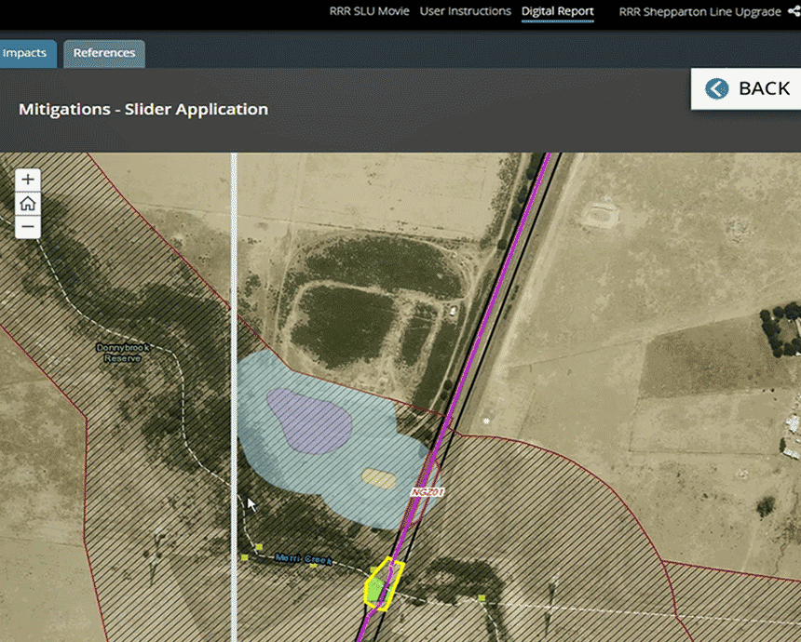Zoom in on the map
Screen dimensions: 801x642
click(x=28, y=180)
